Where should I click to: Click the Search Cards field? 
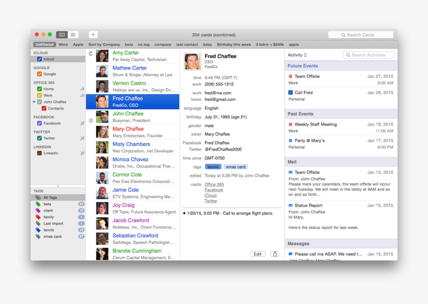coord(361,35)
